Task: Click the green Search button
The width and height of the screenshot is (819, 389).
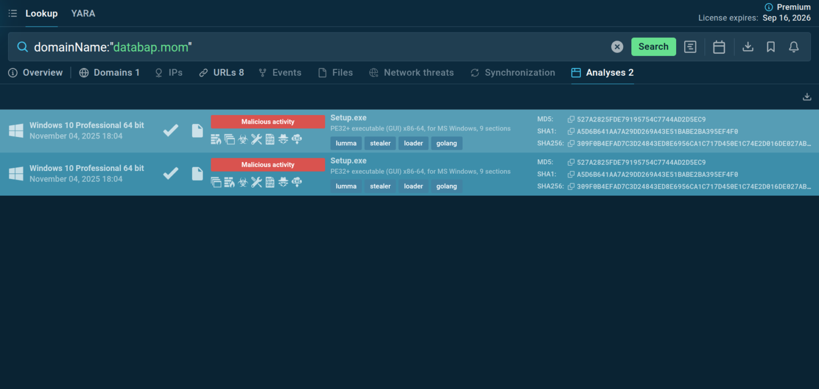Action: click(x=653, y=47)
